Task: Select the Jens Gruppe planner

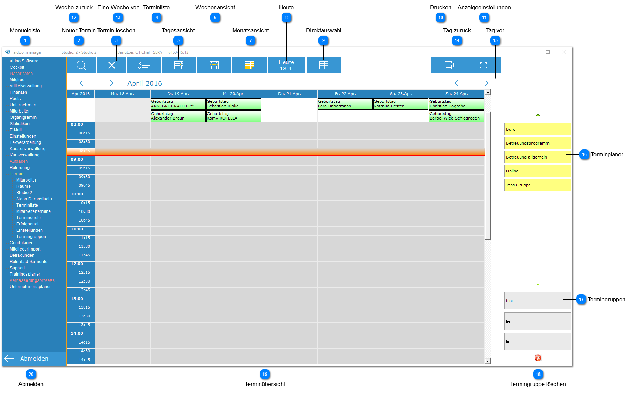Action: pyautogui.click(x=538, y=185)
